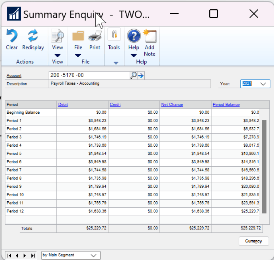Open the Tools icon
The image size is (274, 260).
click(114, 34)
